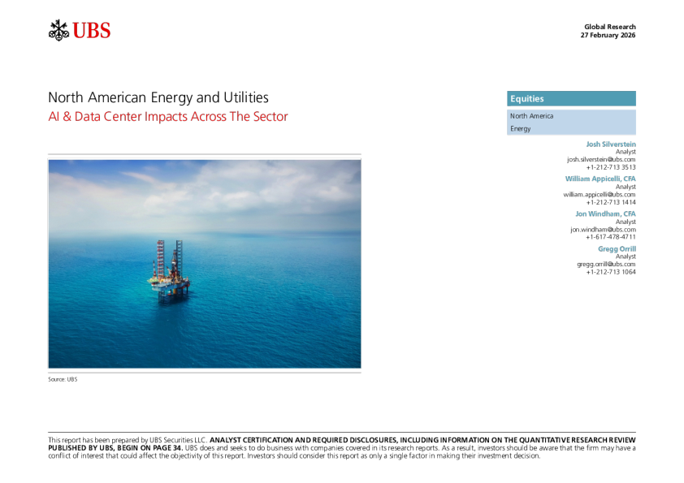Click the black footer band at page bottom
The height and width of the screenshot is (483, 684).
341,446
